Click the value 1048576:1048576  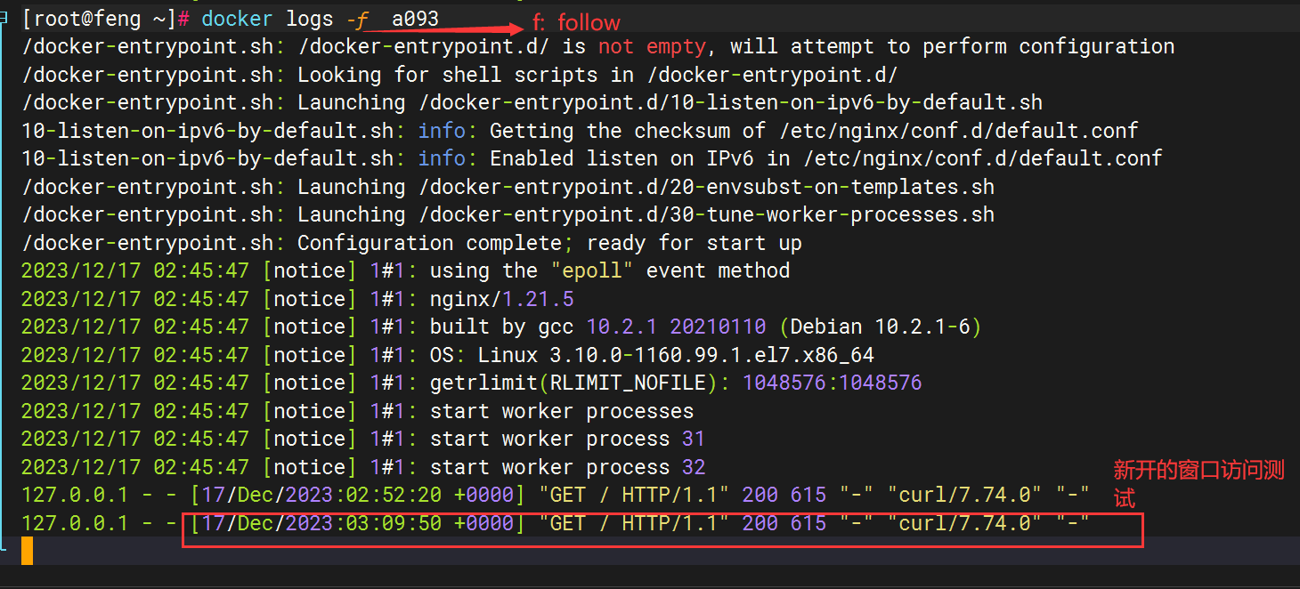[x=833, y=383]
